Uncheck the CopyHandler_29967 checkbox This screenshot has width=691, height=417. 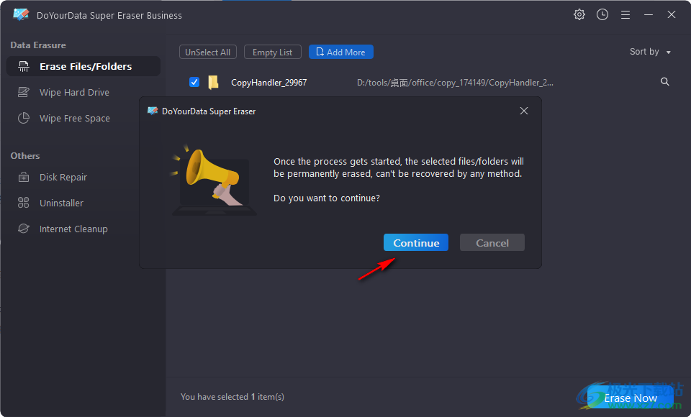[x=194, y=82]
